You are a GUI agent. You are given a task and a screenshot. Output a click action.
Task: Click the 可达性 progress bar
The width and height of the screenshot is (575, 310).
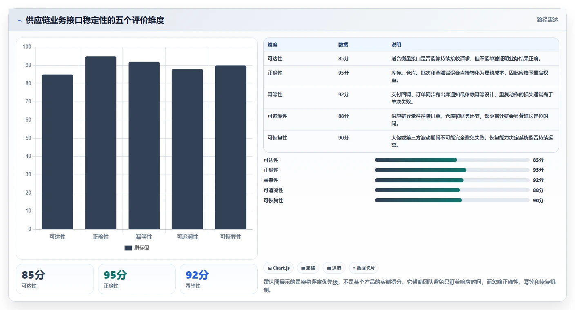pyautogui.click(x=452, y=160)
